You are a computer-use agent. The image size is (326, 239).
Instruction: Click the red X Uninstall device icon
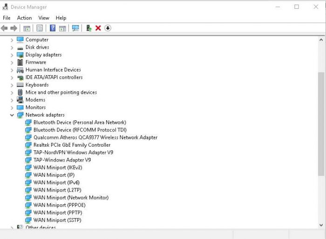(98, 28)
